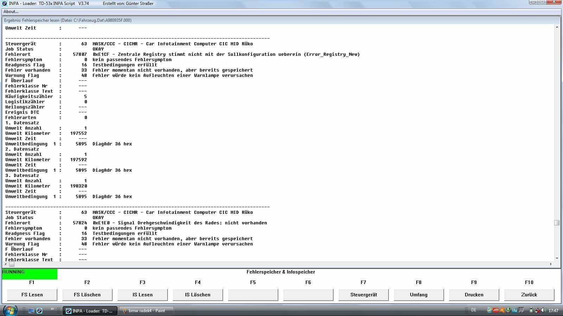Image resolution: width=563 pixels, height=316 pixels.
Task: Click the 0xE1CF Zentrale Registry error line
Action: 226,54
